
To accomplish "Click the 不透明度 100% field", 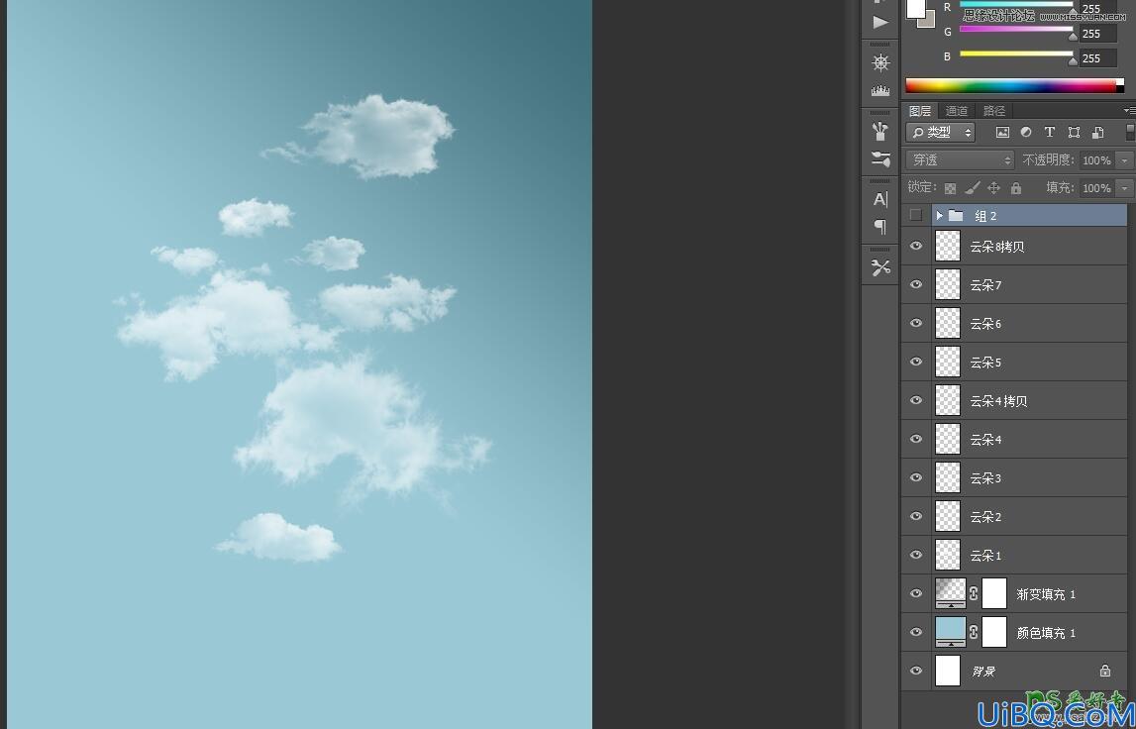I will (1097, 160).
